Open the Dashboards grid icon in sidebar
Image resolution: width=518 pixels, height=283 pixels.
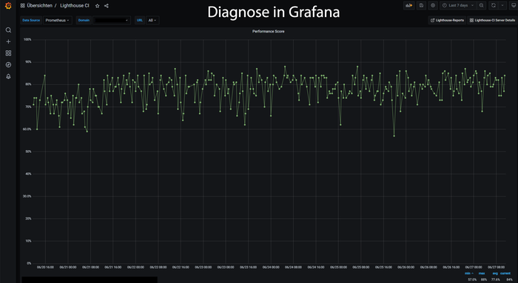(8, 53)
